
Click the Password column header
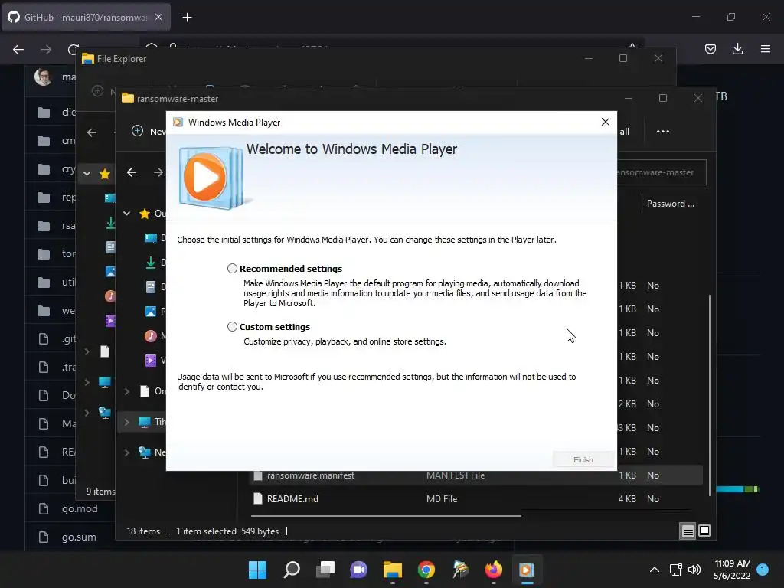pyautogui.click(x=671, y=204)
